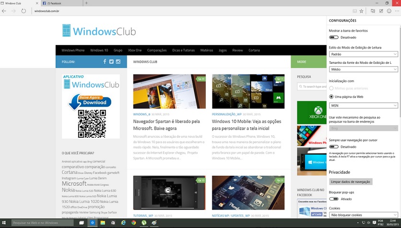Screen dimensions: 401x228
Task: Select the Uma página da Web option
Action: click(x=331, y=96)
